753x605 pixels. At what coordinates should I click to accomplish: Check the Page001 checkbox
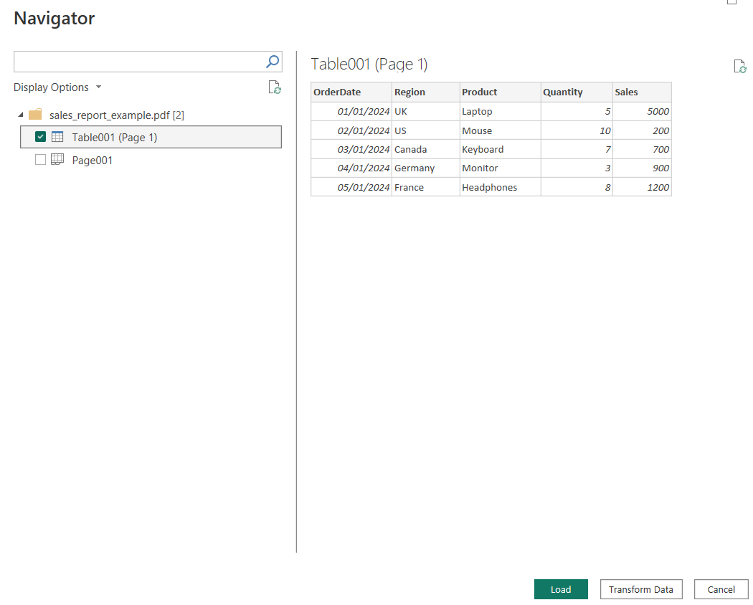41,160
